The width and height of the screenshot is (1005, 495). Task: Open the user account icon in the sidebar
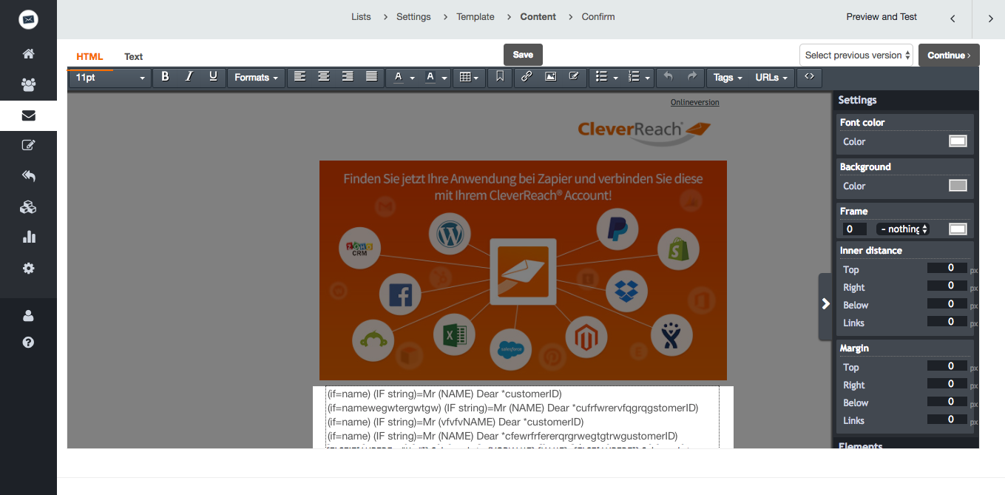point(28,316)
